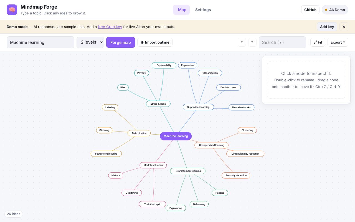The width and height of the screenshot is (355, 222).
Task: Select the Unsupervised learning node
Action: (x=211, y=145)
